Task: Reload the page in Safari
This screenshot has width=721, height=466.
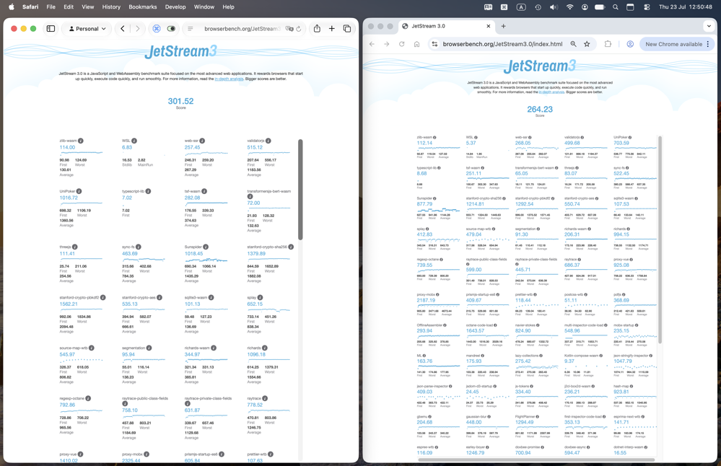Action: click(x=299, y=28)
